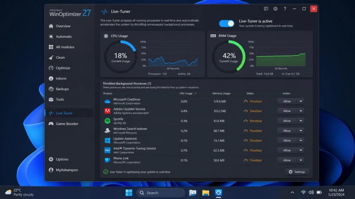This screenshot has width=355, height=199.
Task: Click the Live-Tuner pulse icon in header
Action: 104,12
